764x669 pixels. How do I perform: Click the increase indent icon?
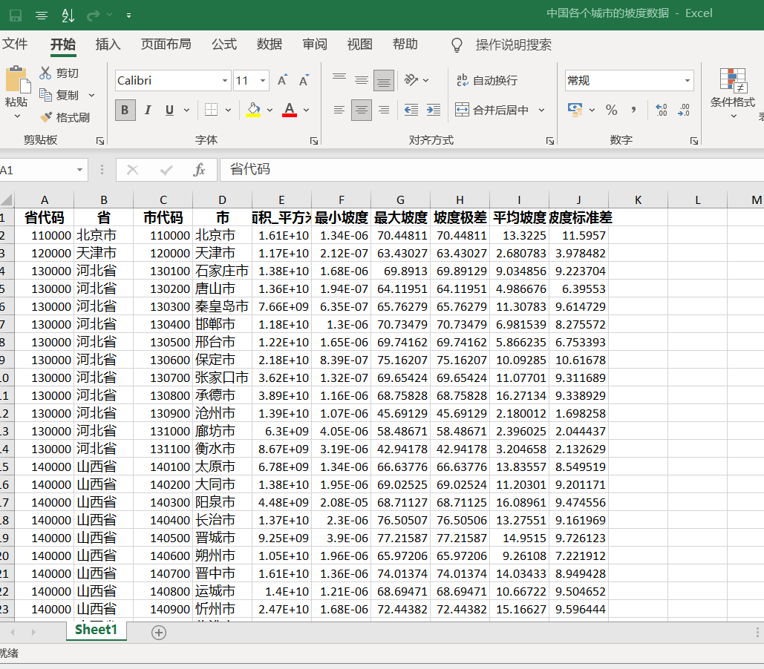pyautogui.click(x=433, y=110)
